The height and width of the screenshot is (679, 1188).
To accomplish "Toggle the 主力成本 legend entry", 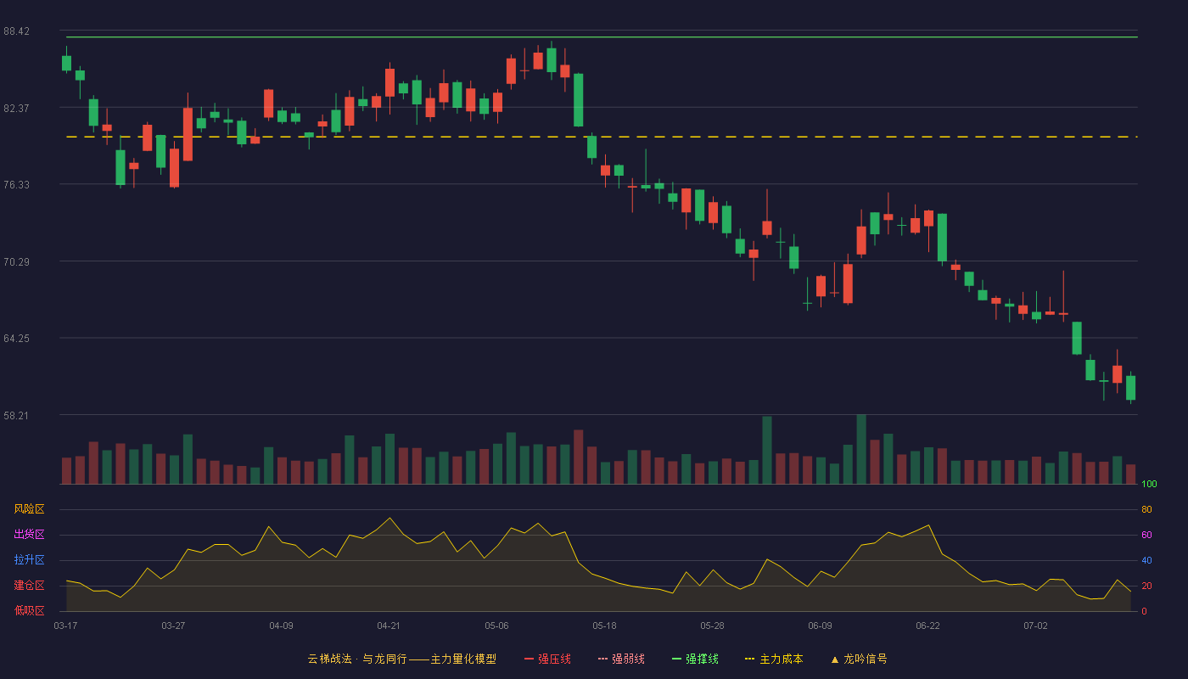I will coord(774,659).
